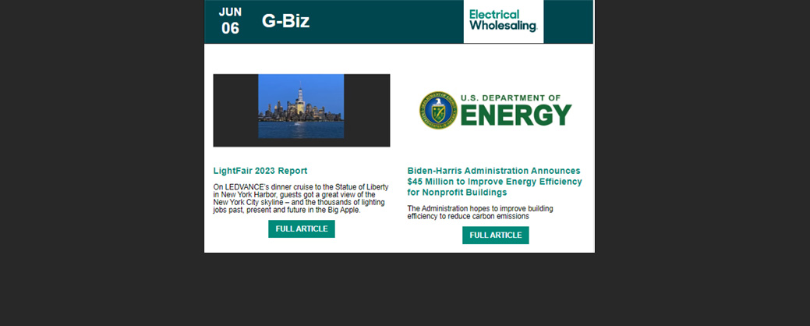Select the Administration building efficiency summary text

tap(480, 212)
